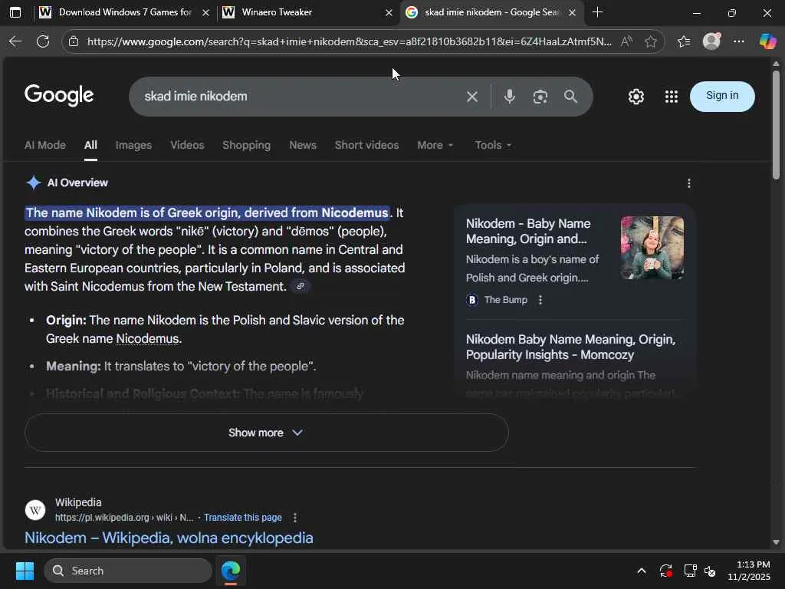Select the All results tab
The width and height of the screenshot is (785, 589).
tap(90, 145)
